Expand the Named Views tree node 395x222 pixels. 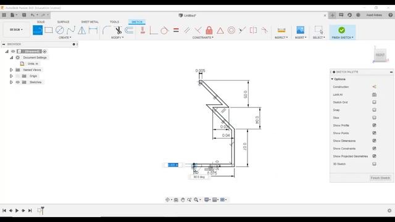pos(11,70)
